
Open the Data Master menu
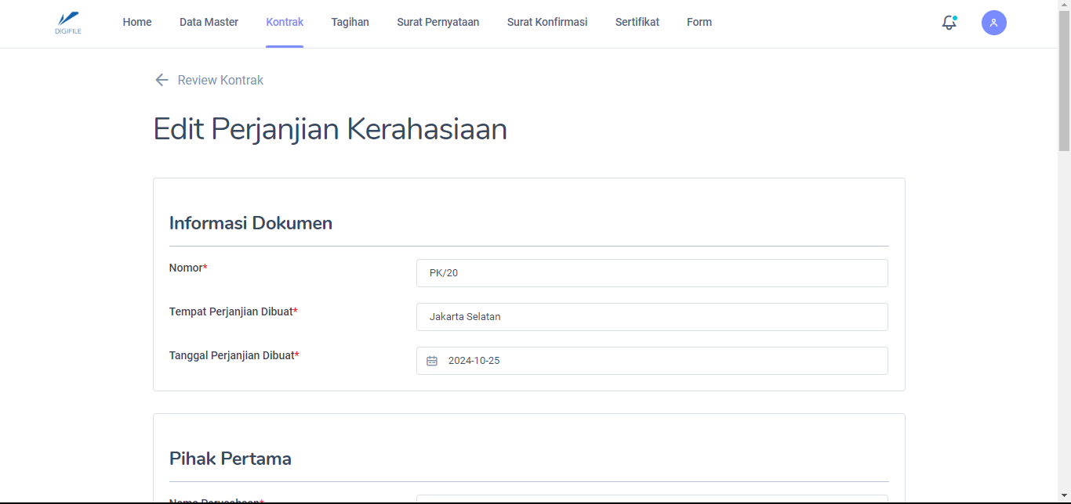209,22
